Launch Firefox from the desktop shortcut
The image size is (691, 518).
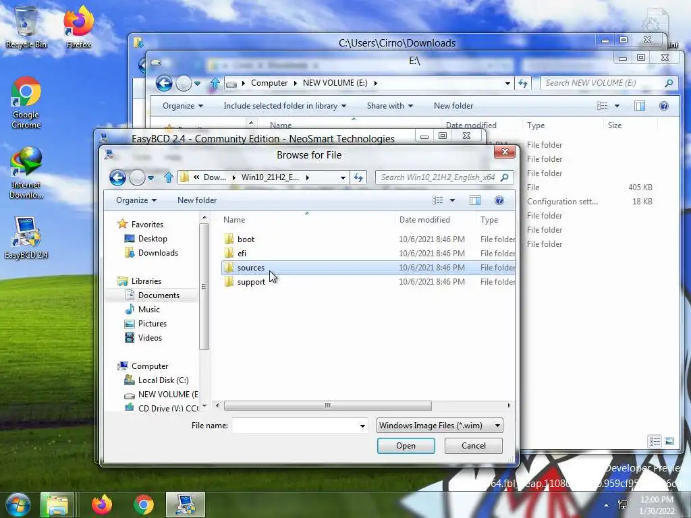click(x=78, y=27)
